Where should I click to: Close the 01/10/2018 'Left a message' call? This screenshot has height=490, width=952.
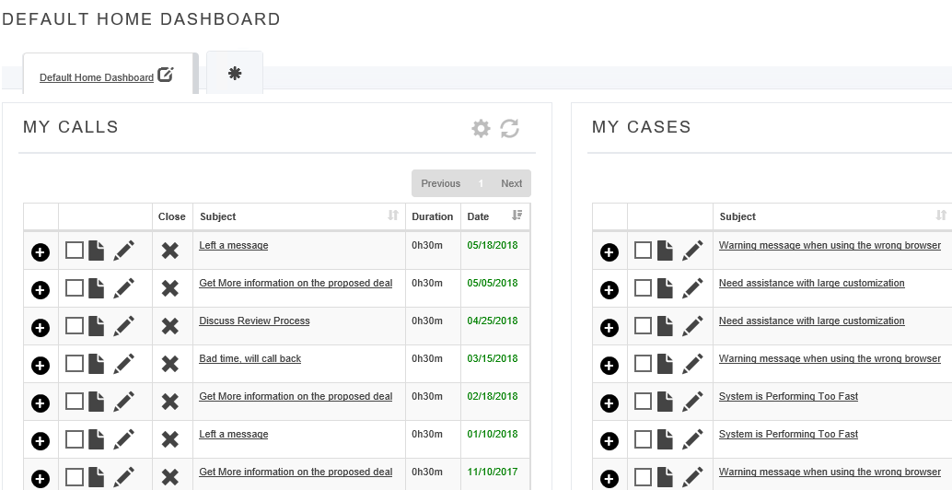tap(170, 439)
